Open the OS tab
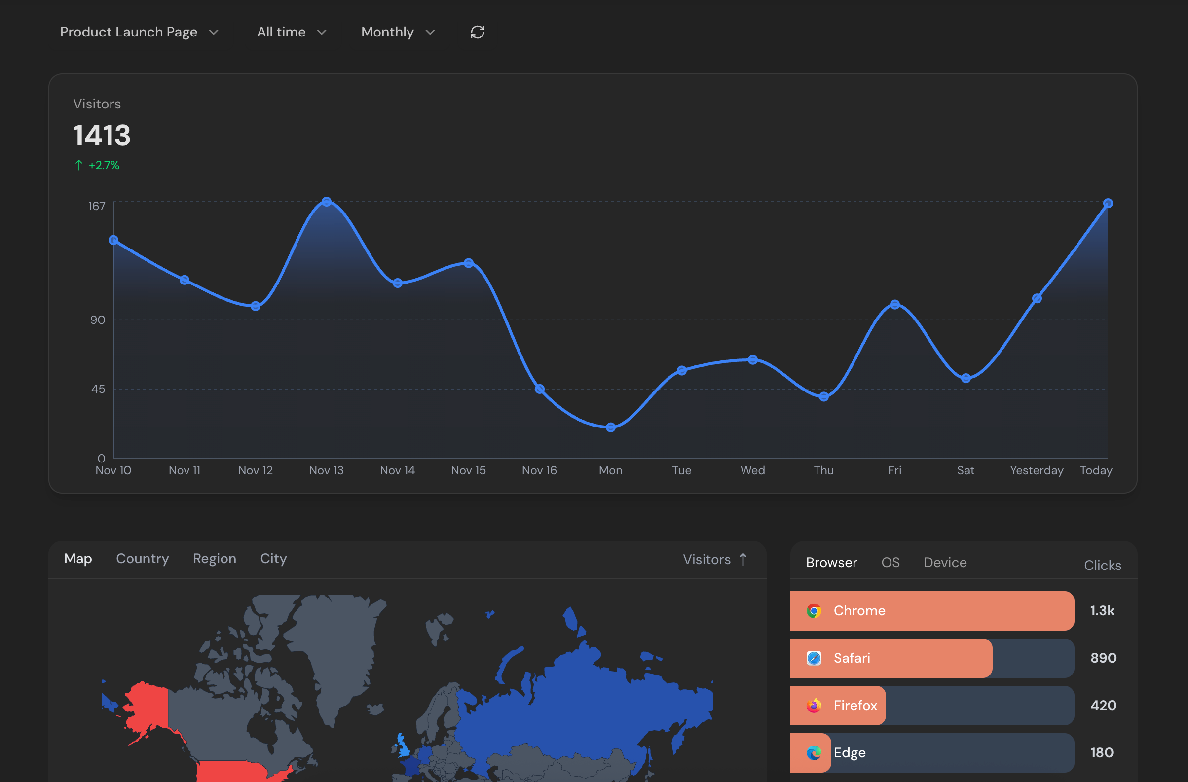 pos(890,562)
